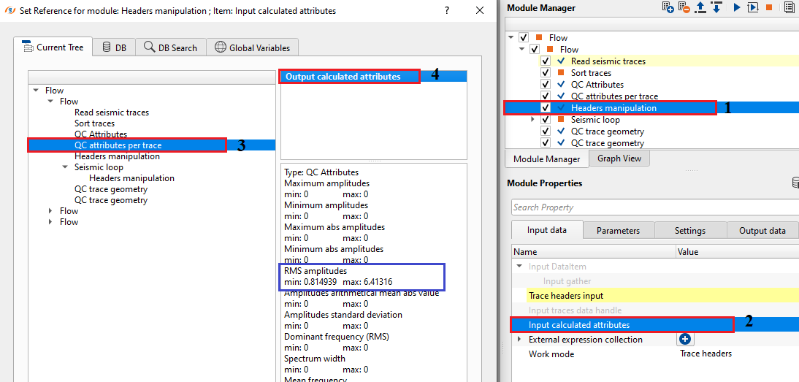Select QC Attributes in the dialog tree
Image resolution: width=799 pixels, height=382 pixels.
pyautogui.click(x=100, y=134)
